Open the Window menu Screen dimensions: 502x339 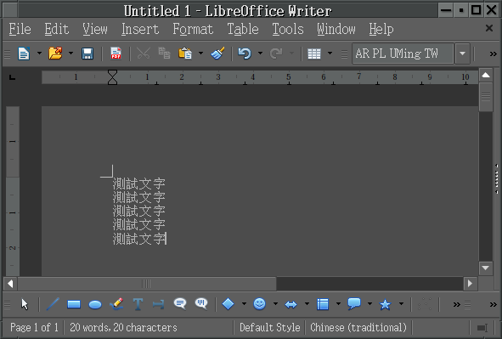click(336, 29)
